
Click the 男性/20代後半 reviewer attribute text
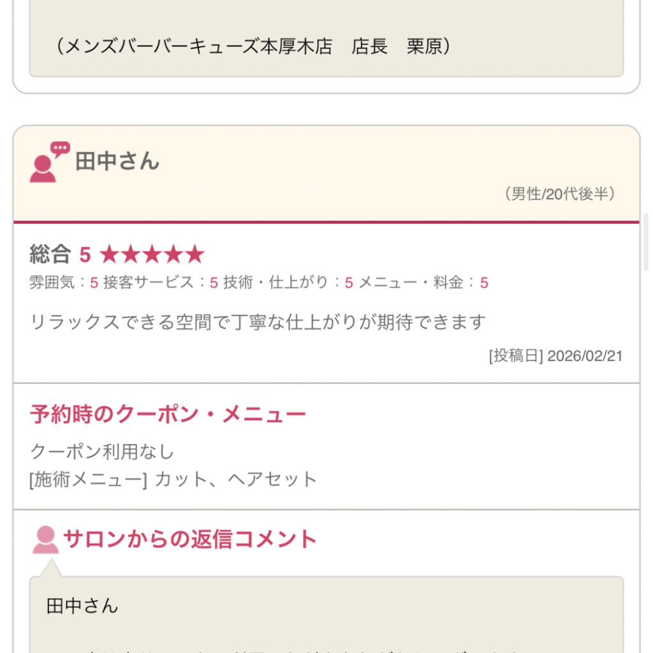pos(559,194)
